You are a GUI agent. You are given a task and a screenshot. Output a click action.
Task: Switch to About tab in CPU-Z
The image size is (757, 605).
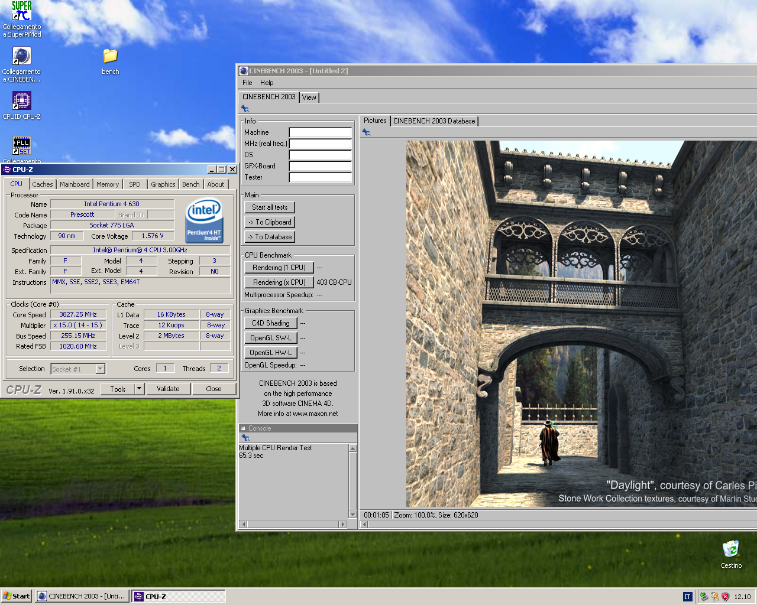[x=216, y=184]
